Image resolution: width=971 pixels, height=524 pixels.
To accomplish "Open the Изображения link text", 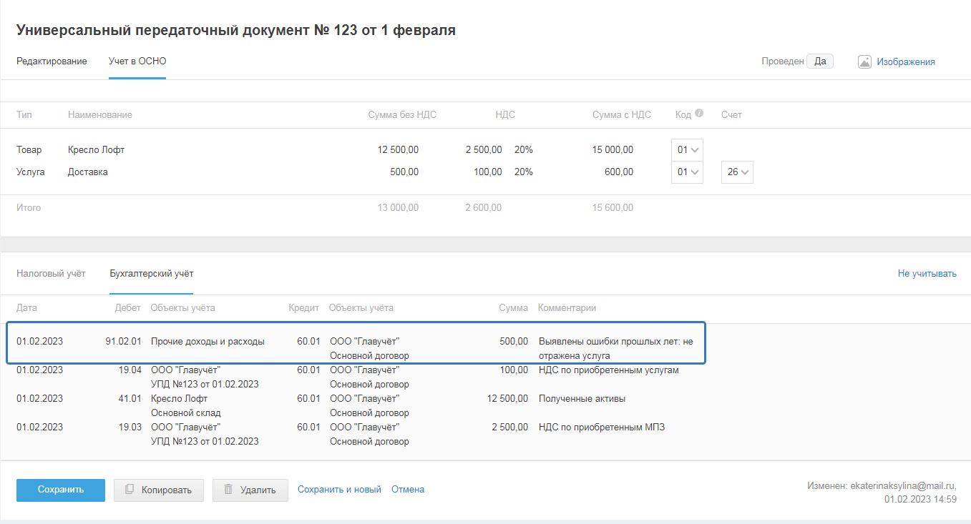I will tap(906, 61).
